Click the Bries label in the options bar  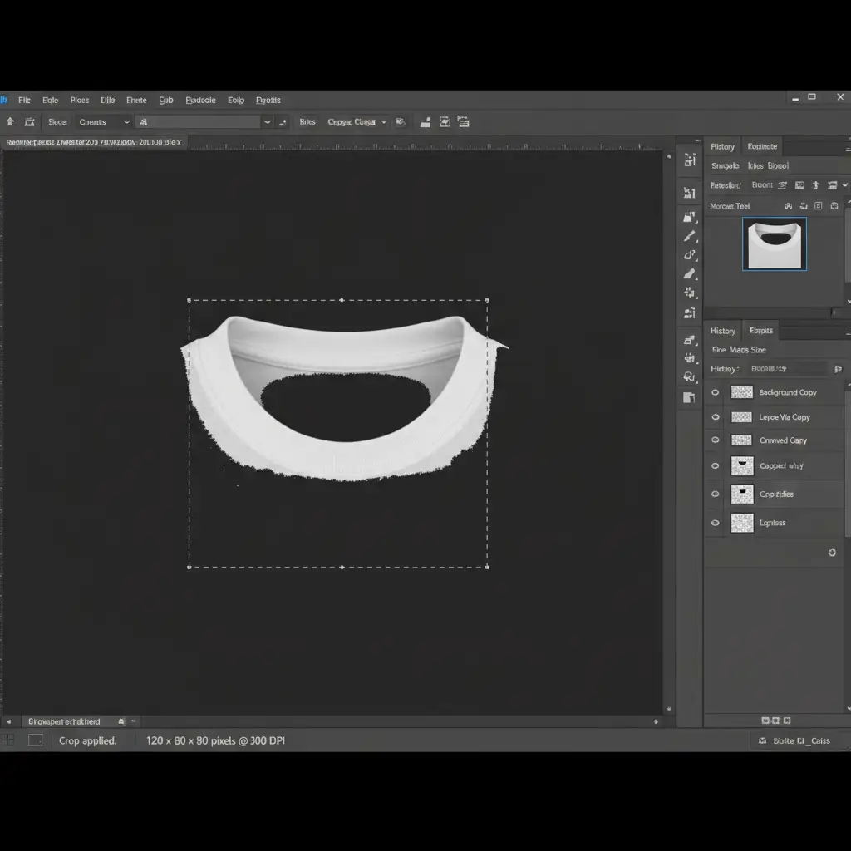pyautogui.click(x=307, y=122)
